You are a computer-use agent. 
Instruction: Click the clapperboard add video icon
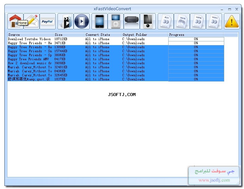66,21
